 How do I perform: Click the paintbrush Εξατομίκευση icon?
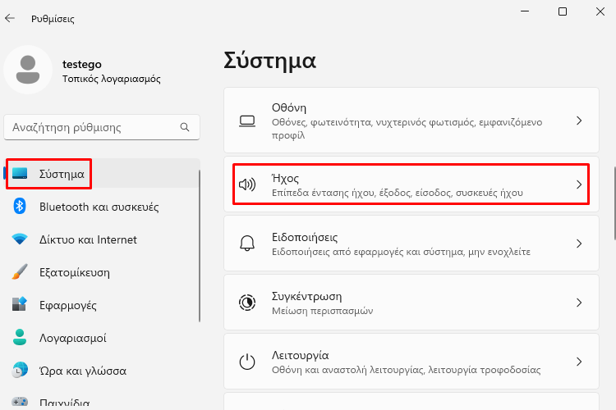tap(19, 271)
